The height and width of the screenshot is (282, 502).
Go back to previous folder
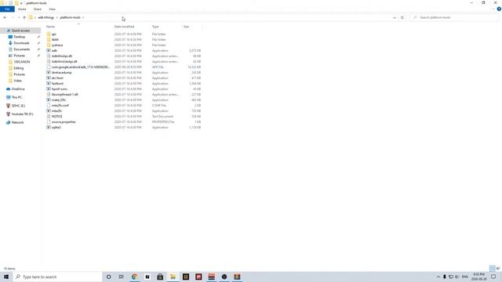tap(5, 17)
